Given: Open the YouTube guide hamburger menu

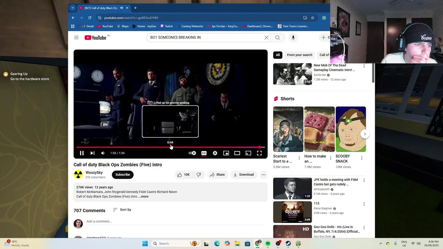Looking at the screenshot, I should (76, 37).
